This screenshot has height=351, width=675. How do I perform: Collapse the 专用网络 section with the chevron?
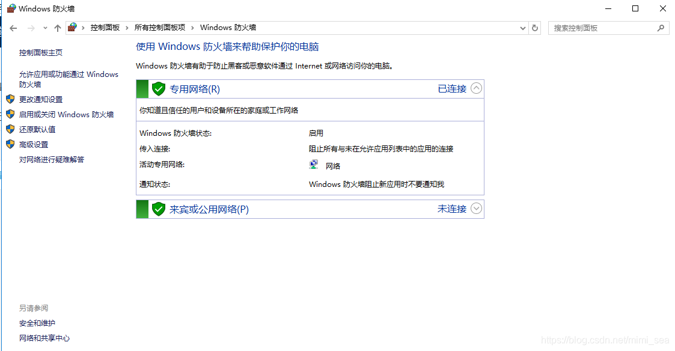tap(476, 88)
